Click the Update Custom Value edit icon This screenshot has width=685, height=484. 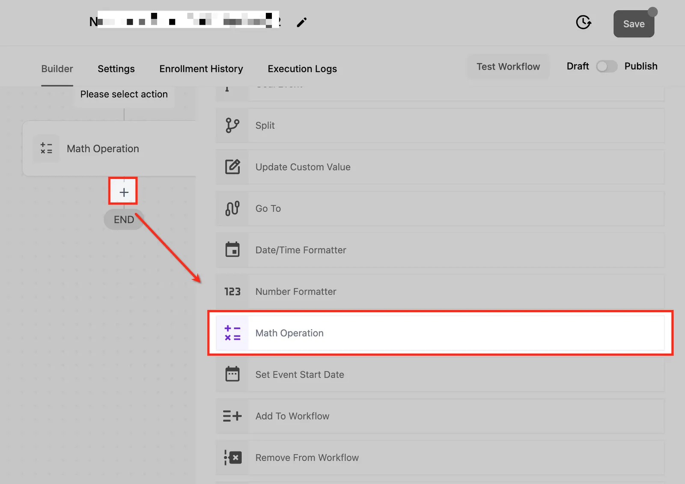click(x=232, y=167)
